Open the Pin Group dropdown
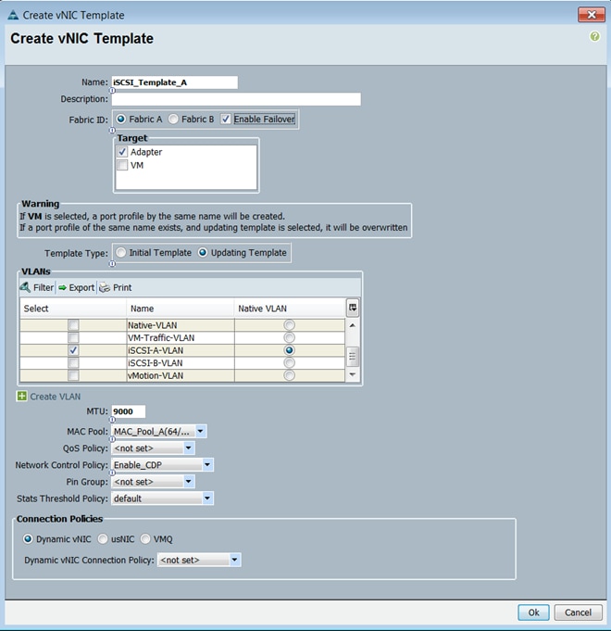Image resolution: width=611 pixels, height=631 pixels. (153, 482)
